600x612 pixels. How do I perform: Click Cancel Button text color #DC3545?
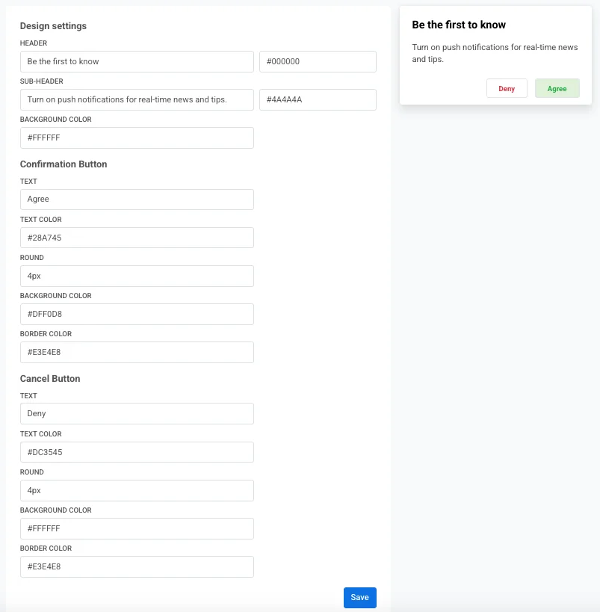click(x=137, y=452)
